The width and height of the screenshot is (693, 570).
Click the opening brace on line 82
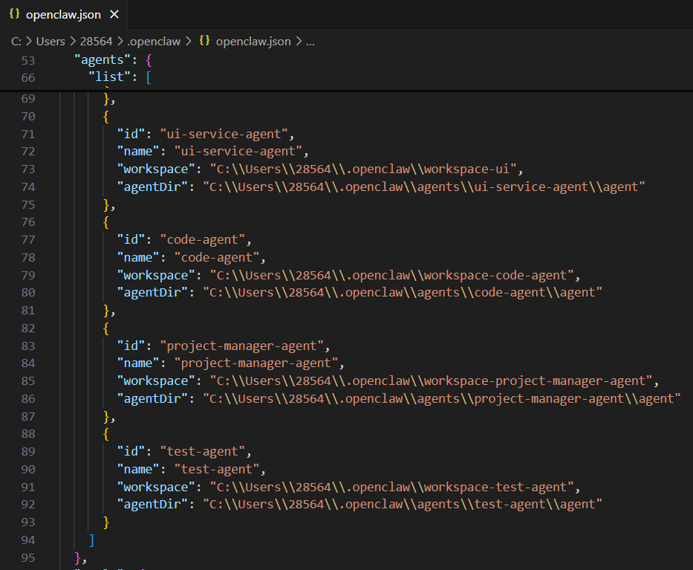pos(106,328)
